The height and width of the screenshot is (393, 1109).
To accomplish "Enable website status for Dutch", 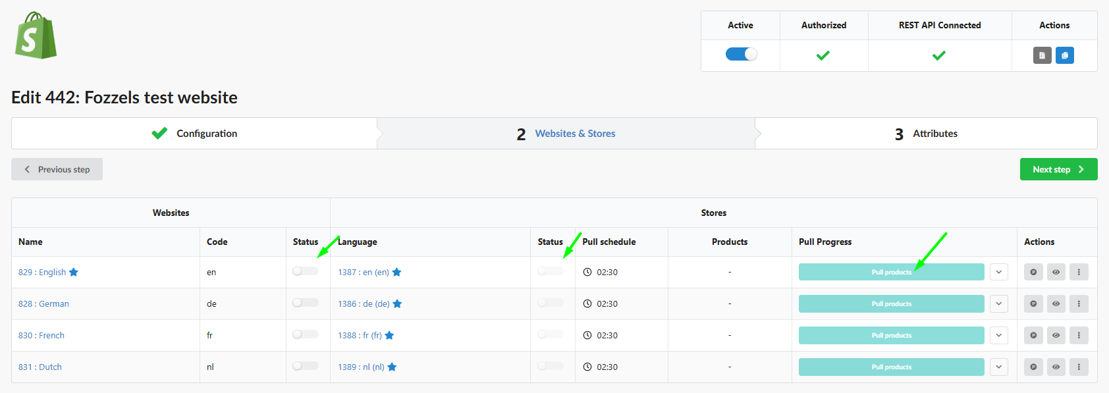I will 306,366.
